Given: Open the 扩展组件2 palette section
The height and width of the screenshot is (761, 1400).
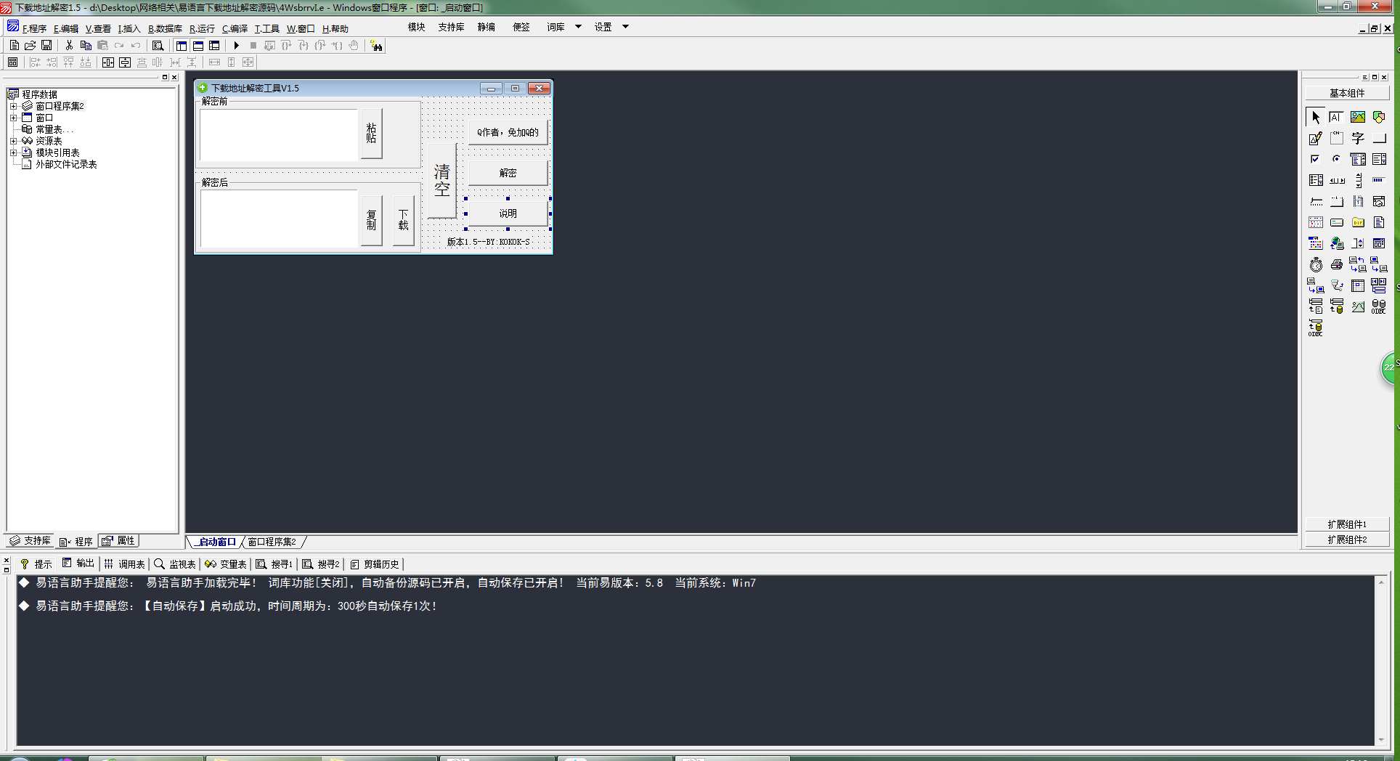Looking at the screenshot, I should point(1347,540).
